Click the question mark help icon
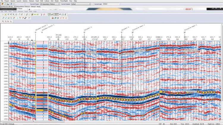Viewport: 223px width, 125px height. [14, 4]
